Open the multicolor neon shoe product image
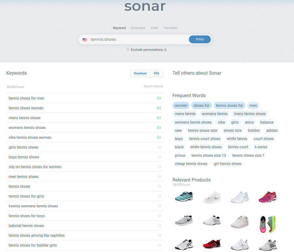Image resolution: width=294 pixels, height=252 pixels. 267,224
